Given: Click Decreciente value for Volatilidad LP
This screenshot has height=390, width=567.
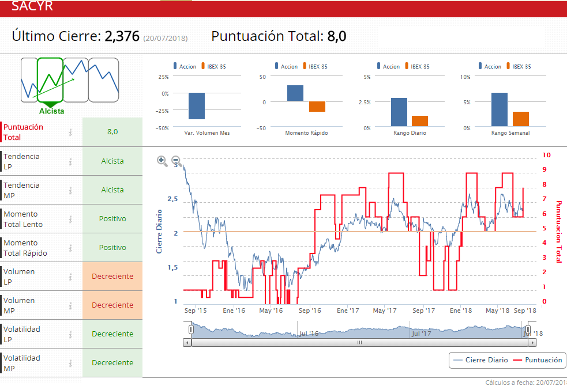Looking at the screenshot, I should tap(112, 334).
